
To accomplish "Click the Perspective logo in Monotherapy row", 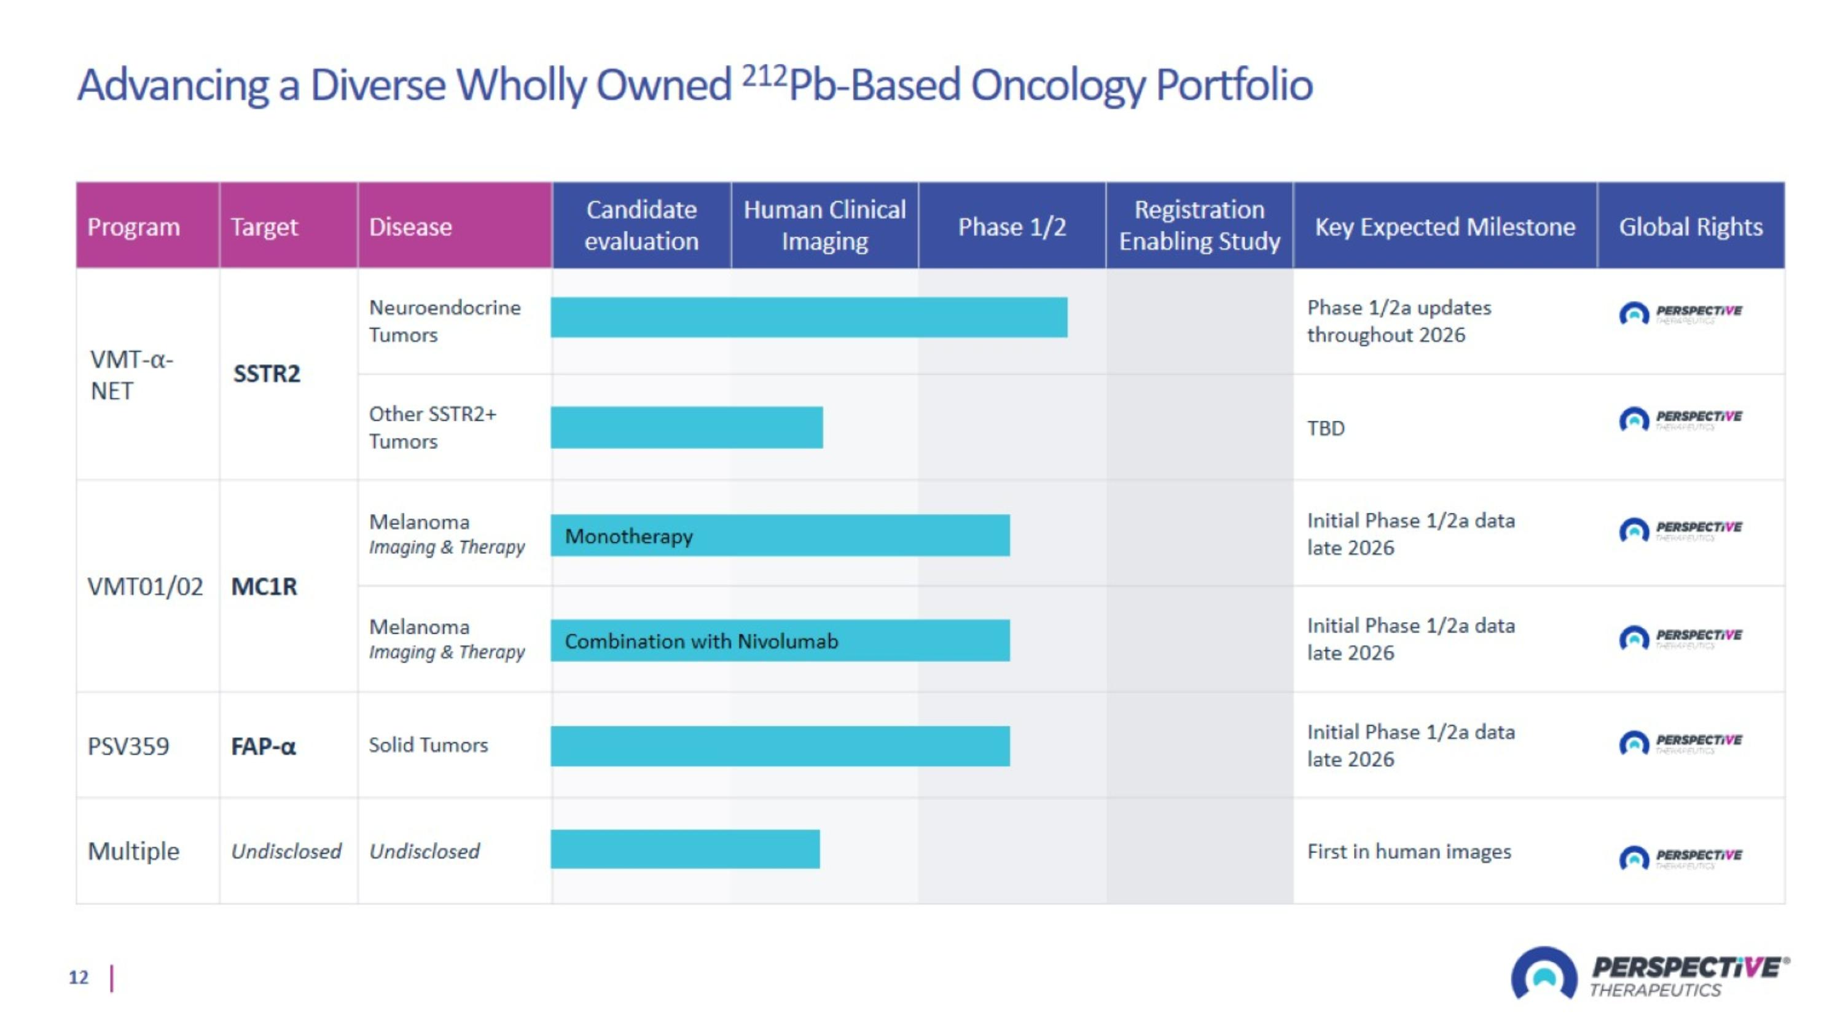I will point(1680,530).
